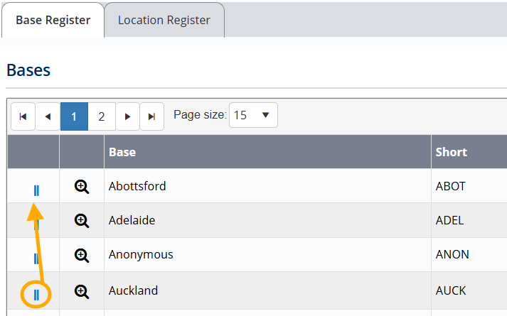This screenshot has height=316, width=507.
Task: Advance to next page arrow
Action: point(127,116)
